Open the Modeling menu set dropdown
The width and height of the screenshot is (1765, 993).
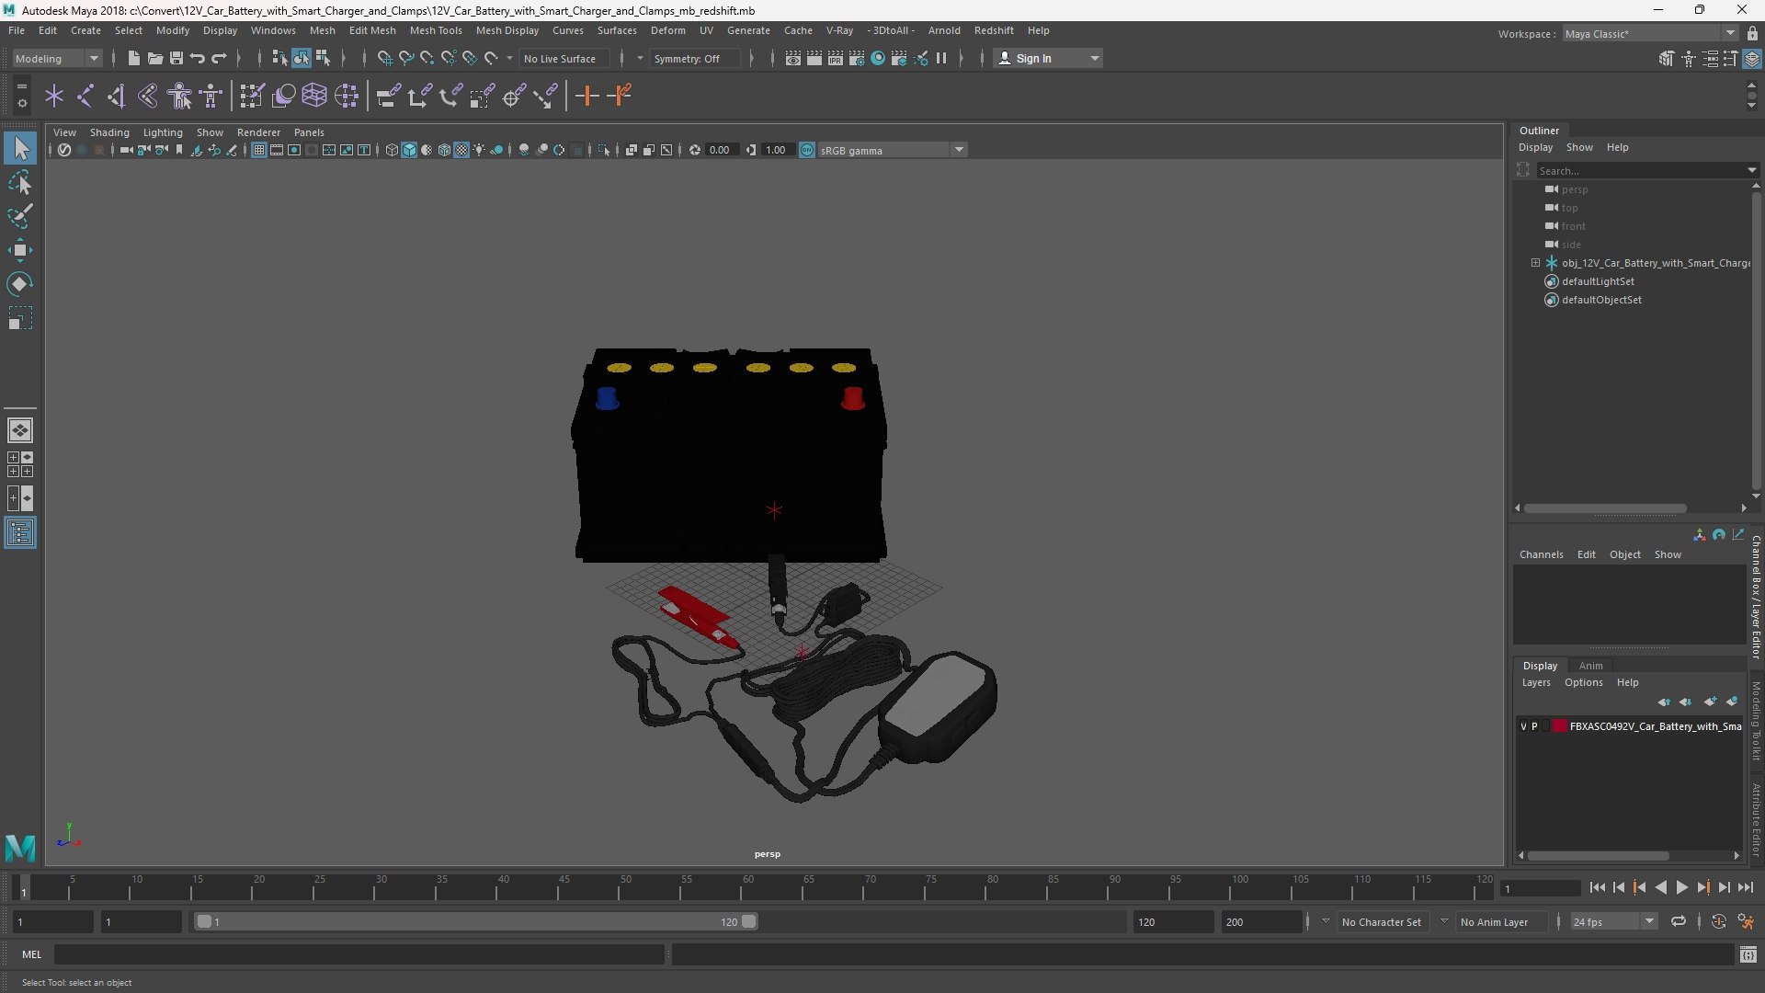click(56, 58)
